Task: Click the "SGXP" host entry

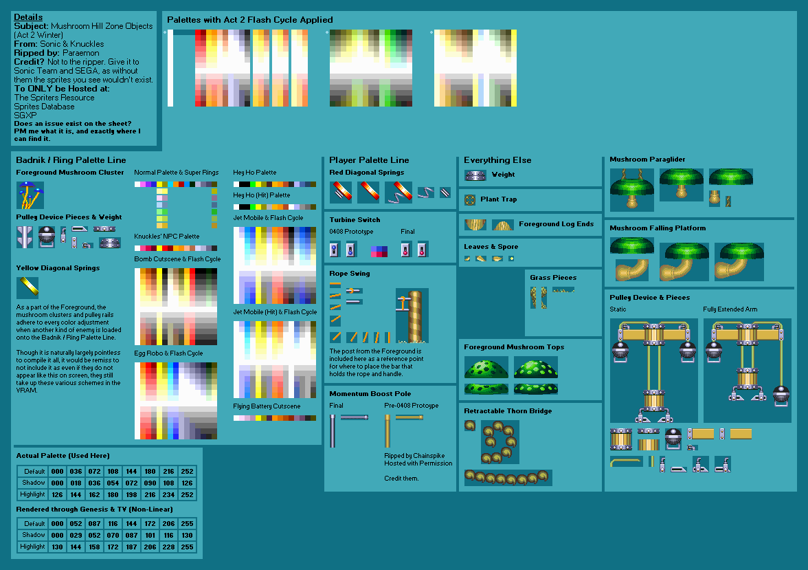Action: tap(25, 115)
